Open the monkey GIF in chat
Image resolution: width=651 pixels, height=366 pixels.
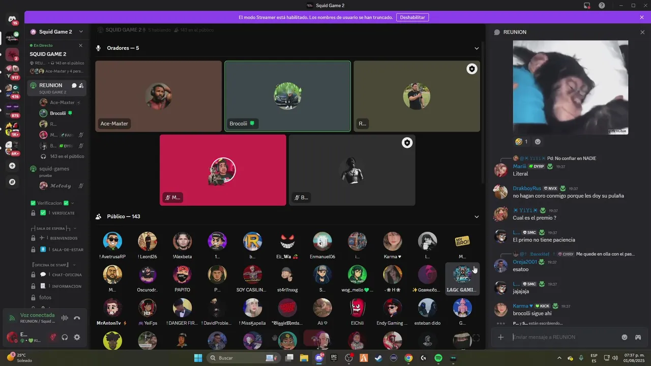point(571,87)
